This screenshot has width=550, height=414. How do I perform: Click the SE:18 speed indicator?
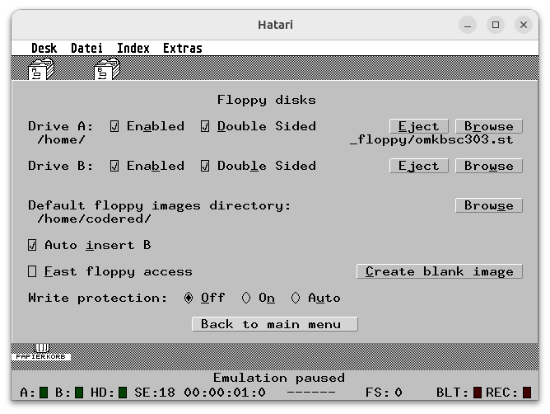pos(155,393)
